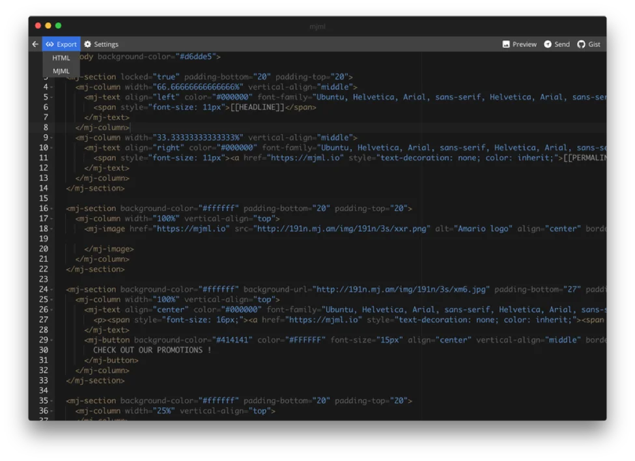Click the Preview image icon
635x461 pixels.
click(x=506, y=44)
